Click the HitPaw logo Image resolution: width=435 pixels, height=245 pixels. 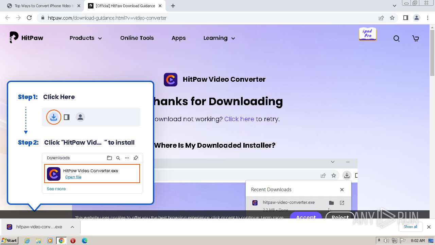tap(26, 38)
